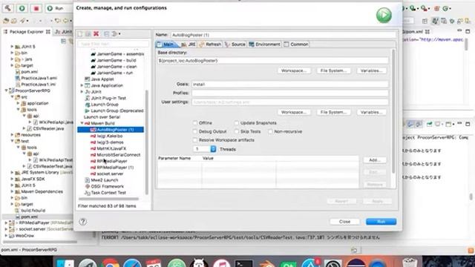This screenshot has width=475, height=267.
Task: Click the hammer build icon in Eclipse toolbar
Action: pyautogui.click(x=8, y=8)
